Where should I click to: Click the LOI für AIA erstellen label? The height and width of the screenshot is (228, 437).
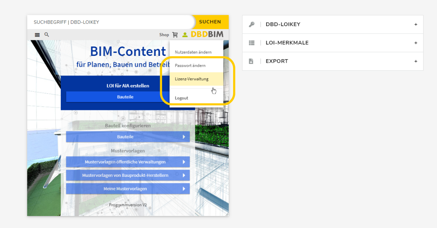tap(128, 86)
